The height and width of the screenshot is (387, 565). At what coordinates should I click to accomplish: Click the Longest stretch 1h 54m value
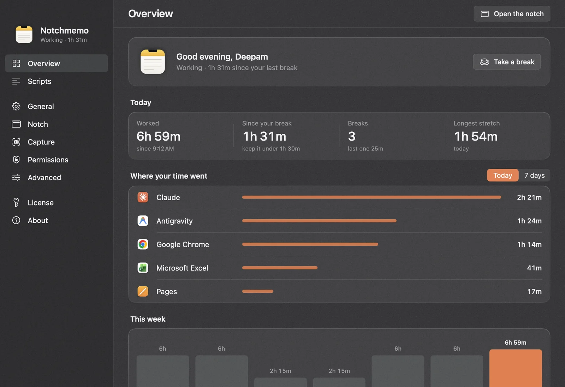(x=476, y=136)
